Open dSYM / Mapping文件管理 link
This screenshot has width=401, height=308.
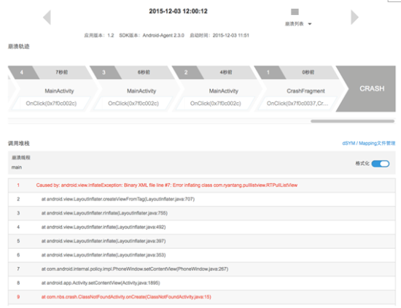(368, 143)
